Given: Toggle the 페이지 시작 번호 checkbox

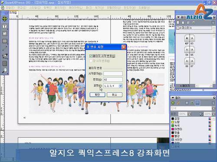Looking at the screenshot, I should pos(91,56).
